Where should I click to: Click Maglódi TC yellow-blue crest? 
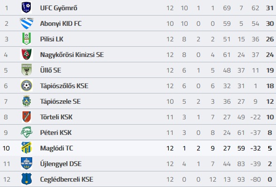[26, 148]
